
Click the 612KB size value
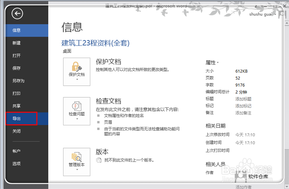(x=241, y=71)
